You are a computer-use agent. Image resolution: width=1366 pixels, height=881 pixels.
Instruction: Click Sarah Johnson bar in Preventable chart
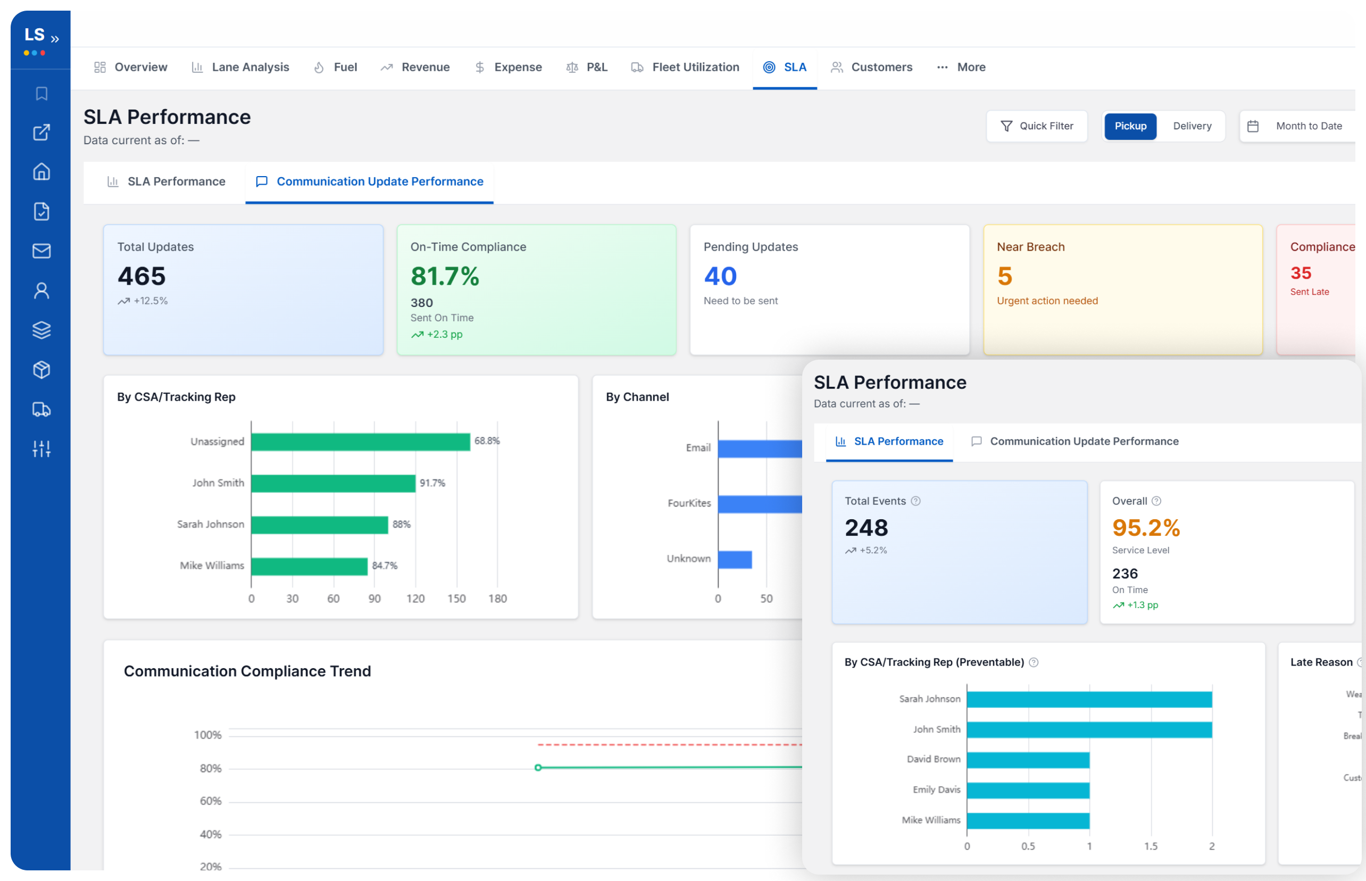click(x=1089, y=699)
